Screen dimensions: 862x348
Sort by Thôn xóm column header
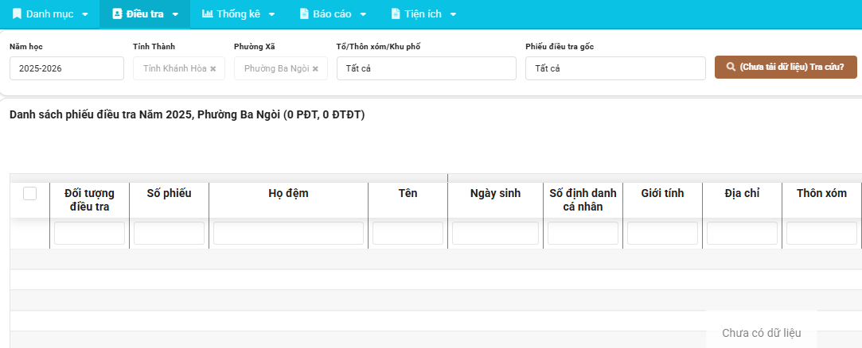click(x=822, y=199)
